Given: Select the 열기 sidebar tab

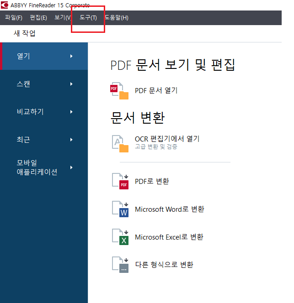Looking at the screenshot, I should tap(44, 56).
